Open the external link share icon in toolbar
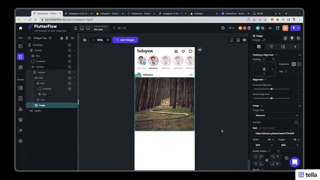 coord(277,28)
